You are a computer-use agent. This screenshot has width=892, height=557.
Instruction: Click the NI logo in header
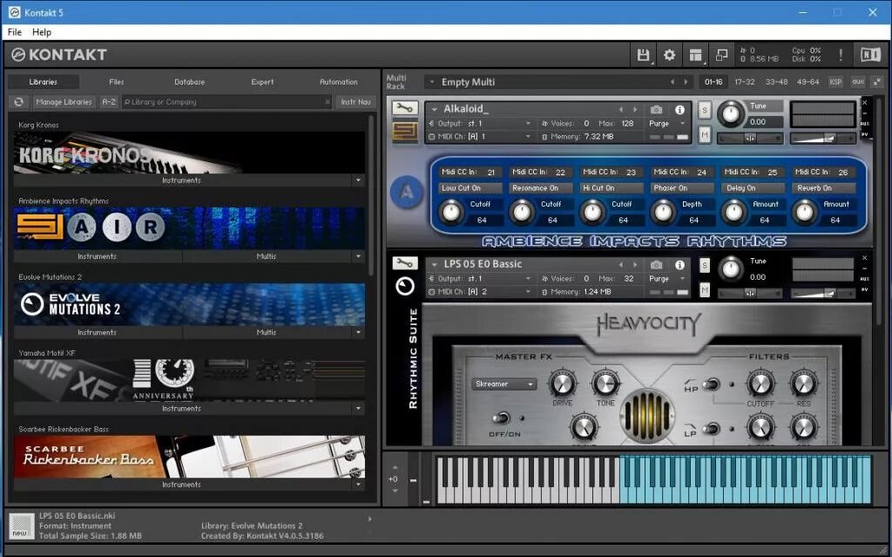870,55
